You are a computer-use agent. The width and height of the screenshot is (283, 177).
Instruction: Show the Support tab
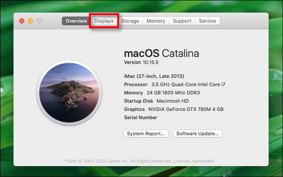[182, 21]
